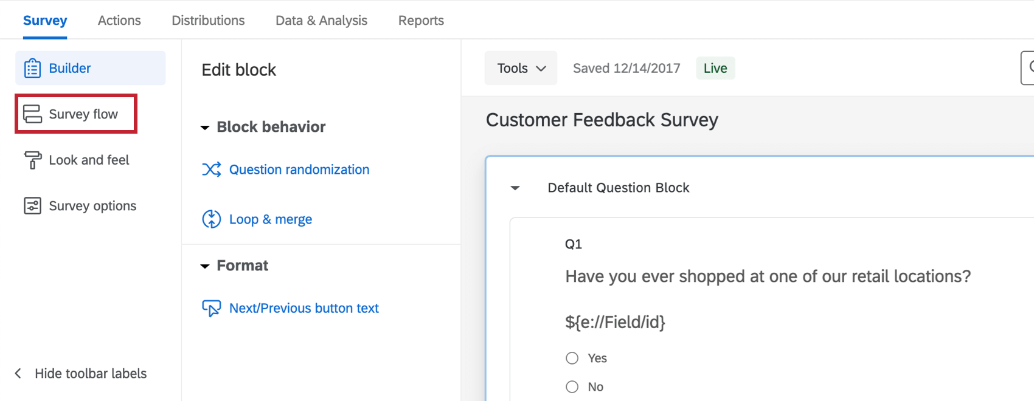This screenshot has width=1034, height=401.
Task: Select the No radio button
Action: tap(572, 387)
